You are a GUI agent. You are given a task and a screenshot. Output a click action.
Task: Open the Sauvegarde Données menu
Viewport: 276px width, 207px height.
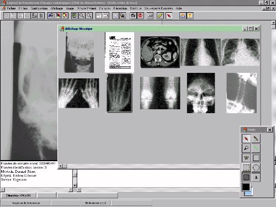pyautogui.click(x=158, y=8)
